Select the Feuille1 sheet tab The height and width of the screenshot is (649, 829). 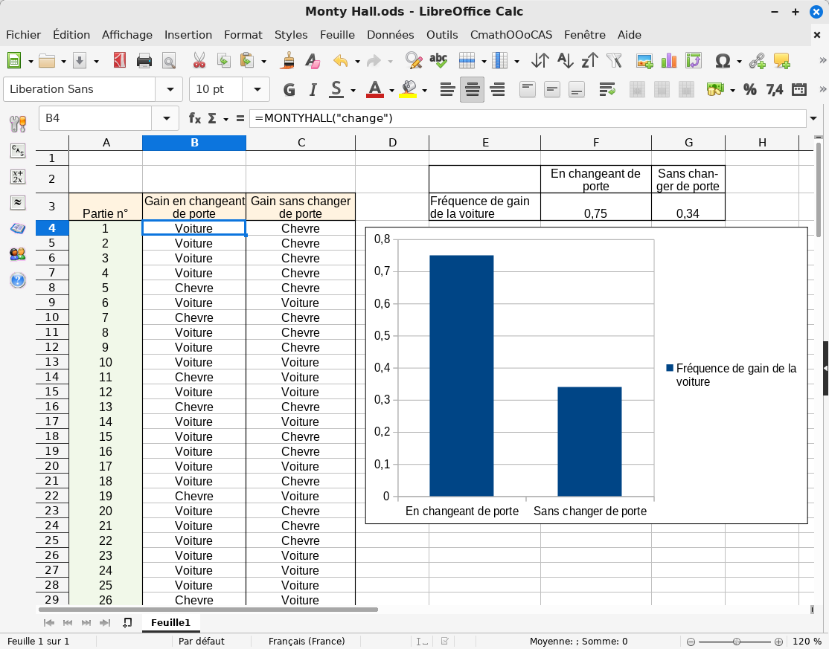[170, 622]
